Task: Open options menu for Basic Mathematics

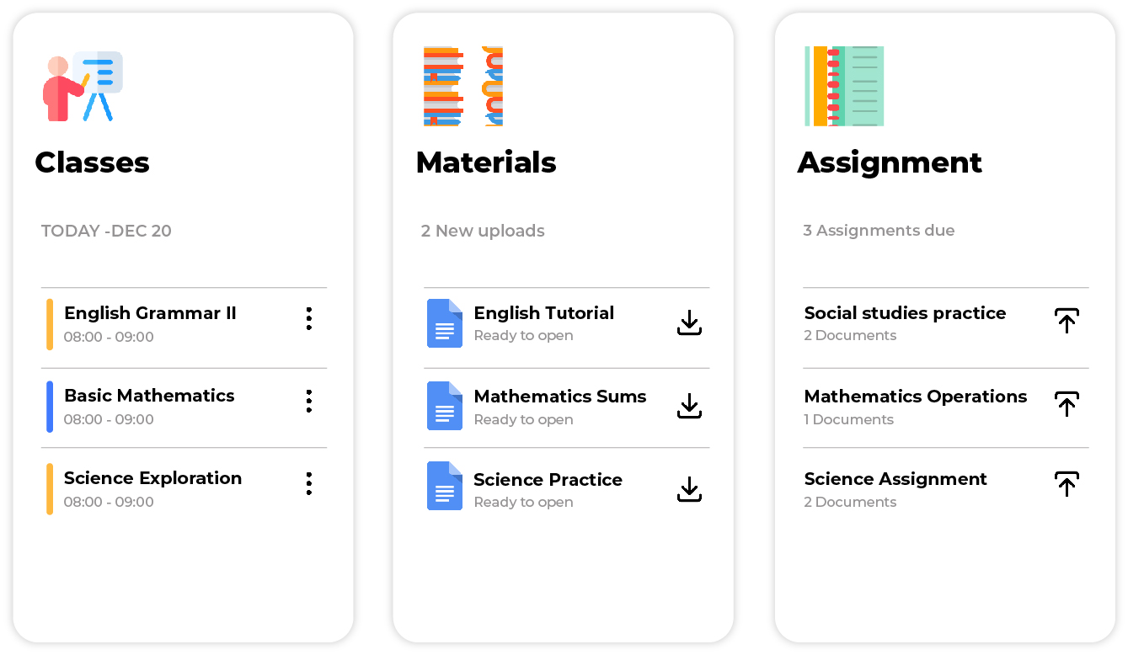Action: 309,401
